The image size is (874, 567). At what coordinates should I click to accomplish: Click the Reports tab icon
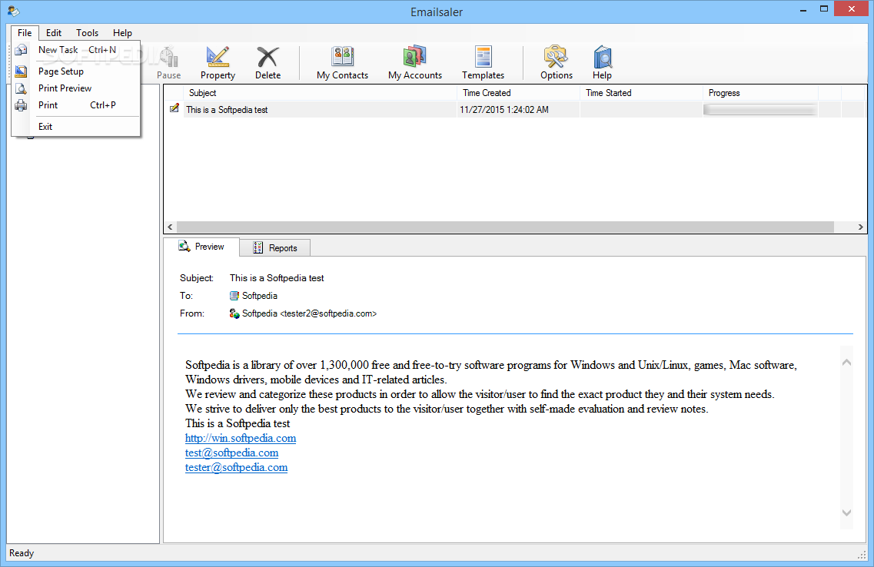[x=258, y=248]
